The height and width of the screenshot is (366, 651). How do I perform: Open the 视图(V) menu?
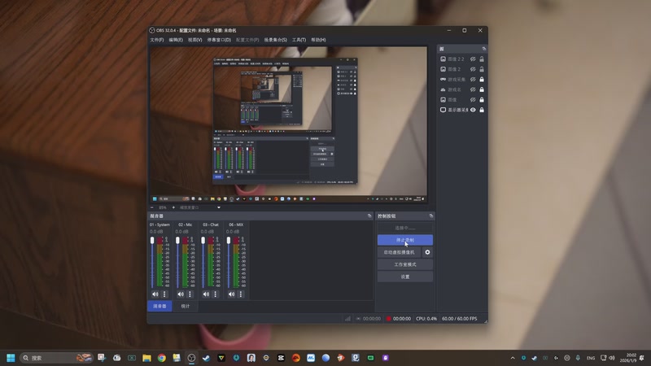tap(194, 40)
